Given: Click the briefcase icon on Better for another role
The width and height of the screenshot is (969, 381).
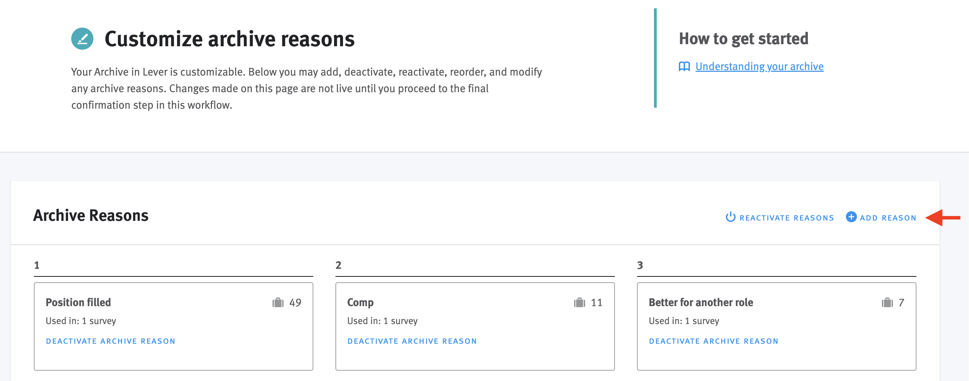Looking at the screenshot, I should coord(886,302).
